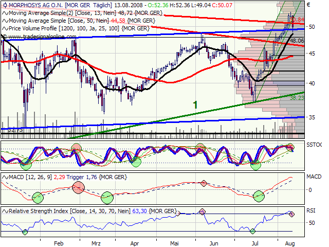Viewport: 329px width, 247px height.
Task: Click the candlestick icon before MORPHOSYS AG
Action: (x=5, y=5)
